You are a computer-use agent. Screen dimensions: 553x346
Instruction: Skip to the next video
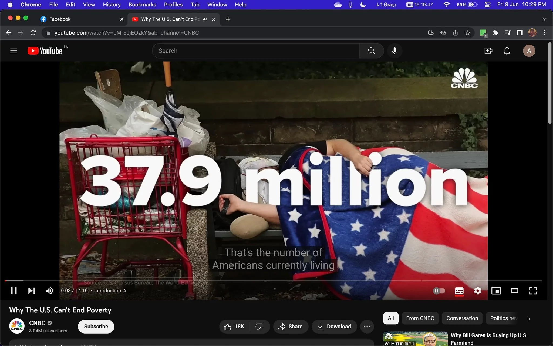(x=31, y=291)
